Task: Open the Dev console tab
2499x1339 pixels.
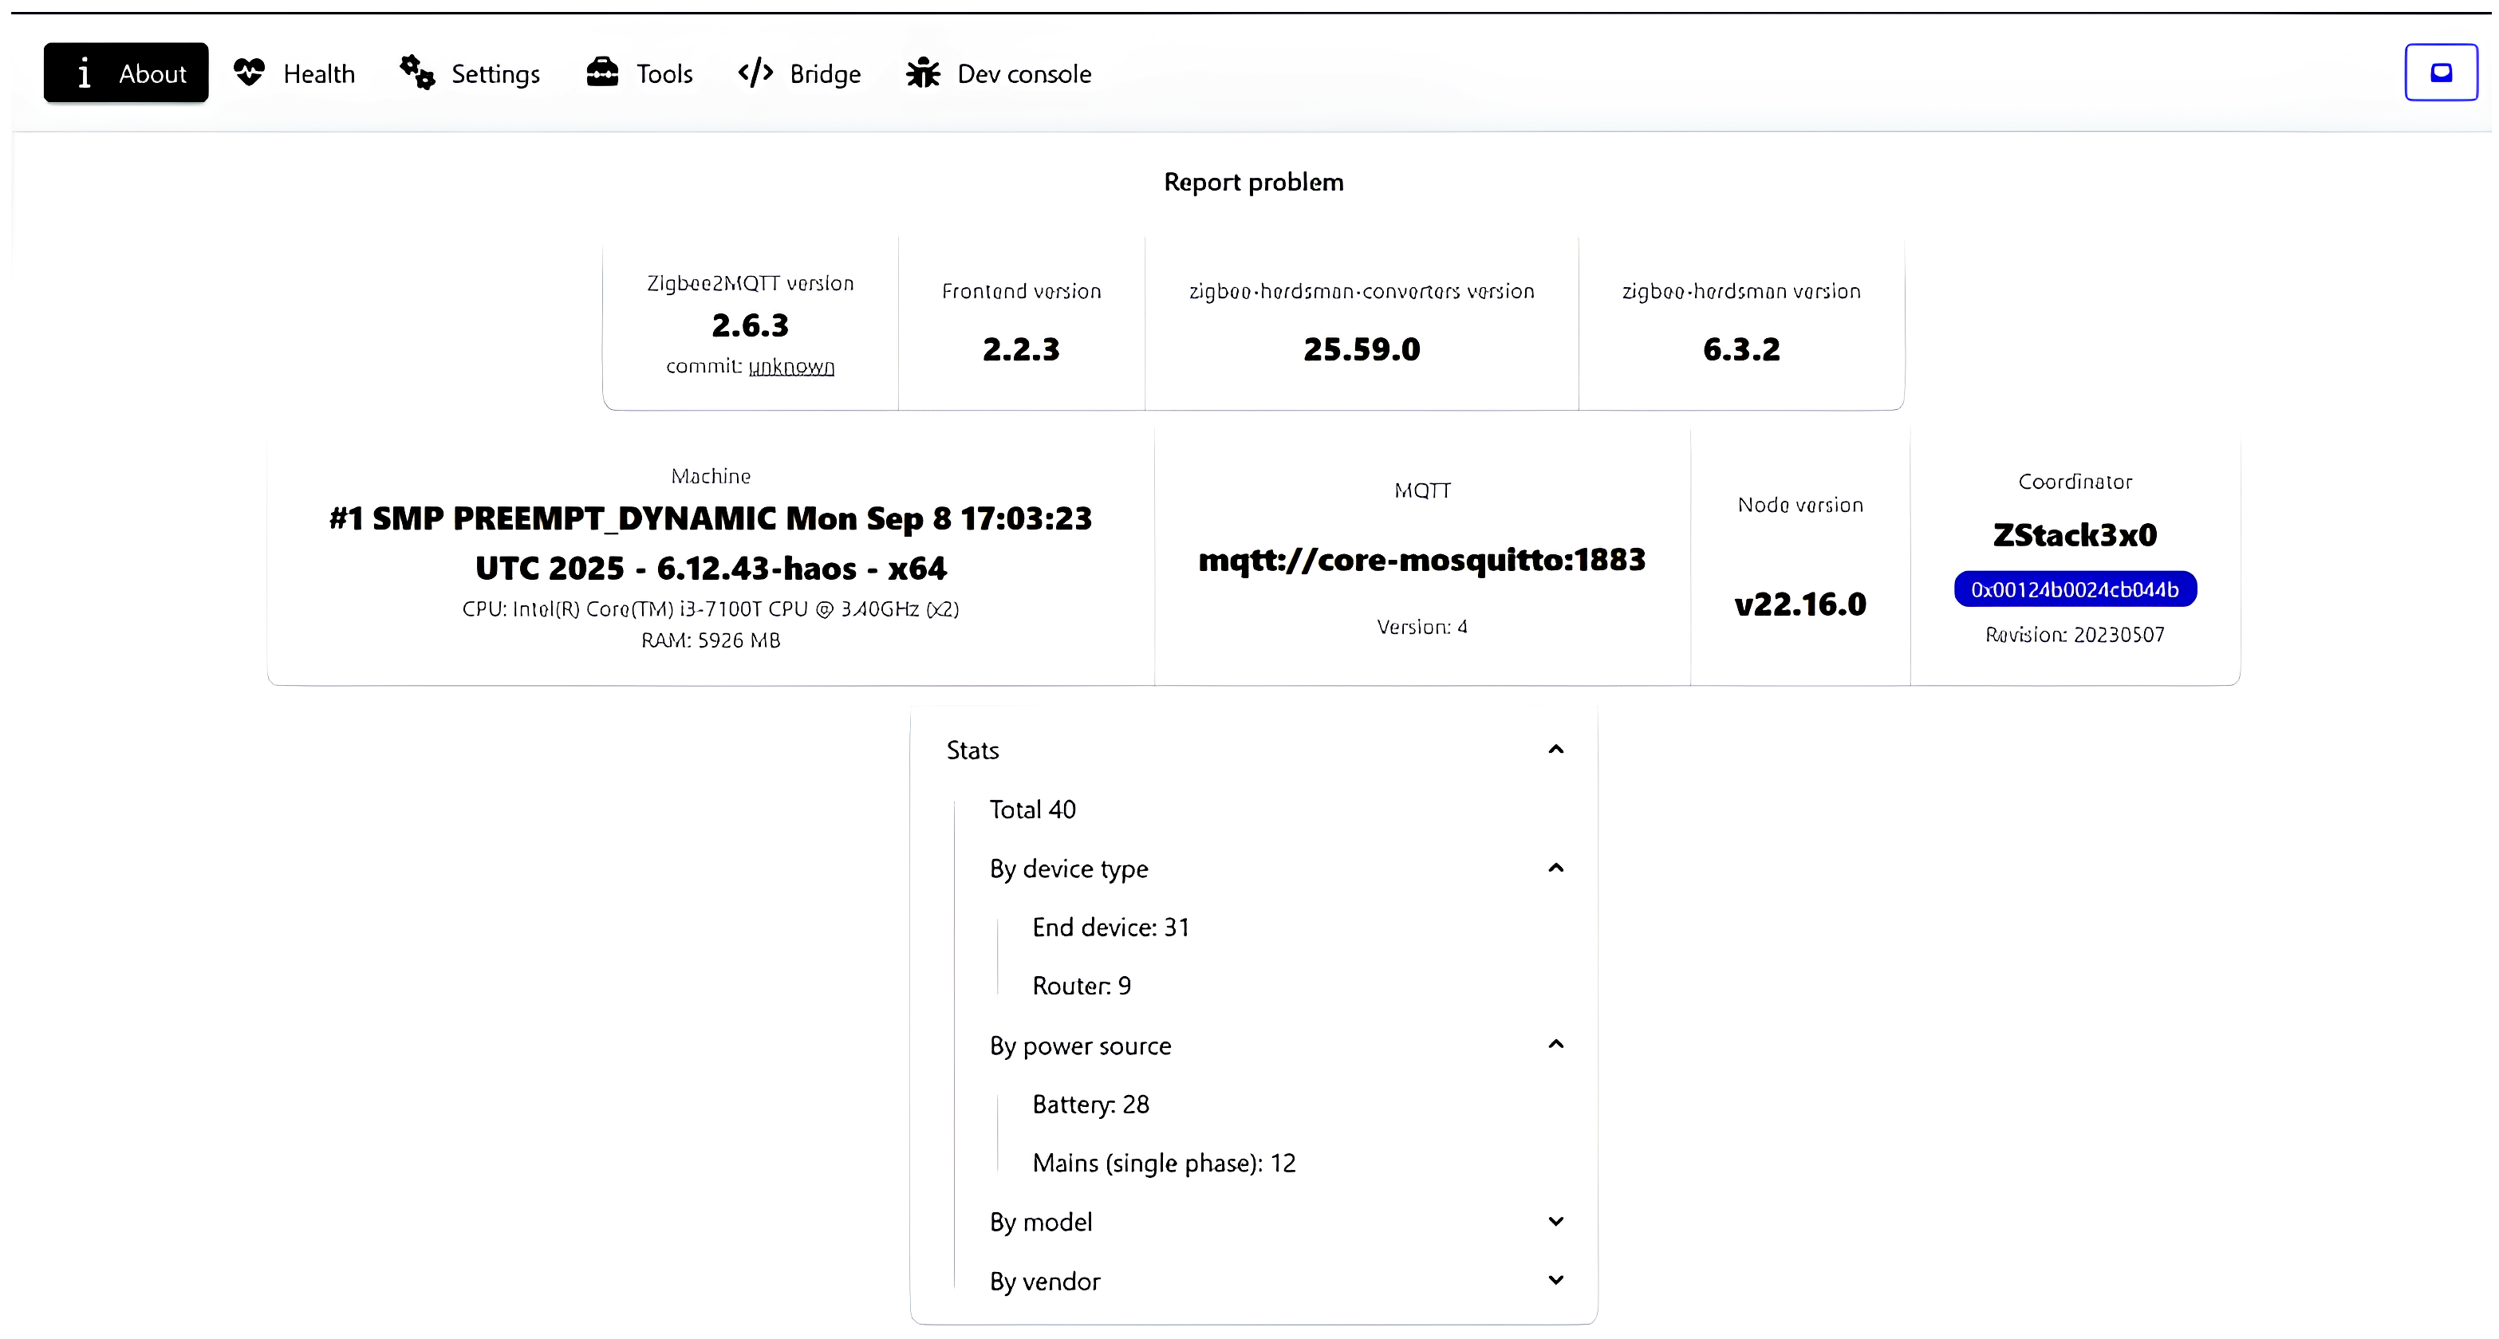Action: tap(1023, 73)
